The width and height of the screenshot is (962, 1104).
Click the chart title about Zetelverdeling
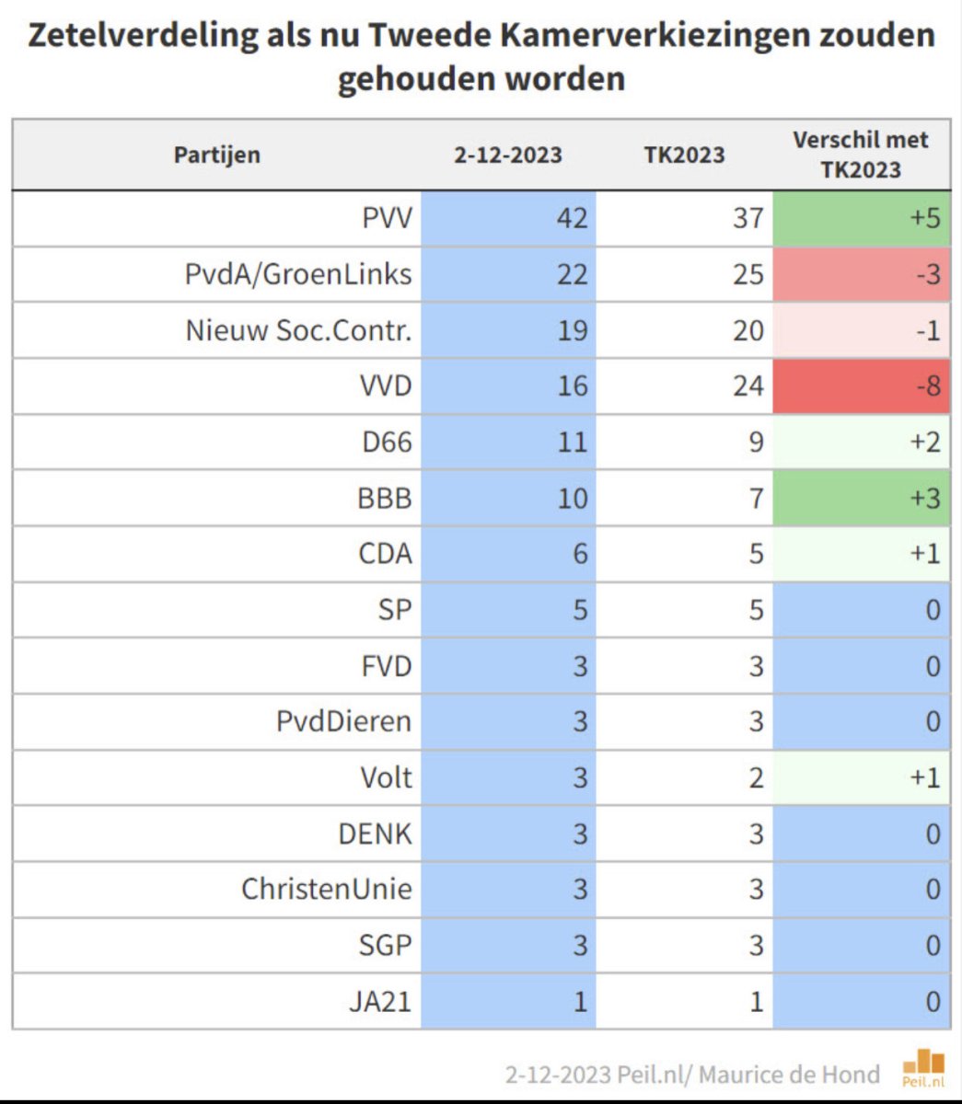[481, 57]
